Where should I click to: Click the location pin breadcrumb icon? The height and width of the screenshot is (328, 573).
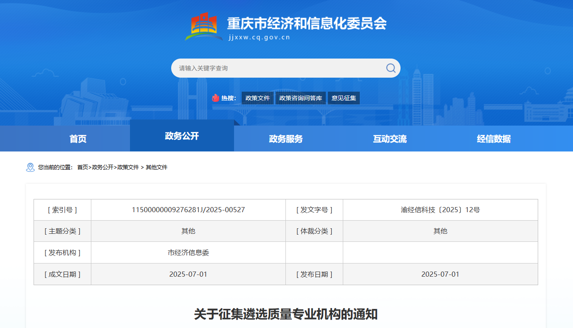point(30,167)
